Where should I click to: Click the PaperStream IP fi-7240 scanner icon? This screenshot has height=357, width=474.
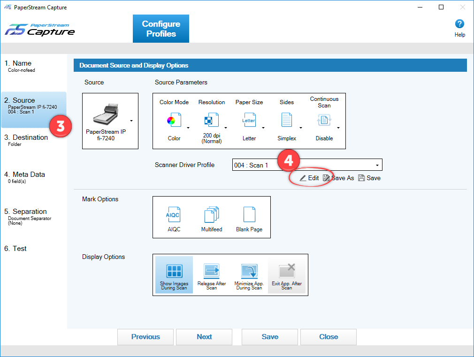[106, 114]
